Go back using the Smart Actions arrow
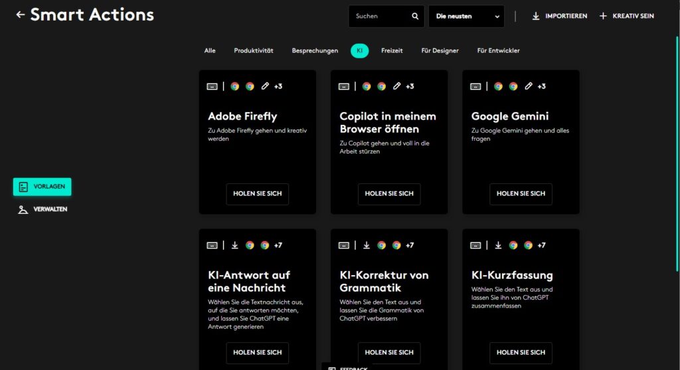680x370 pixels. [21, 15]
